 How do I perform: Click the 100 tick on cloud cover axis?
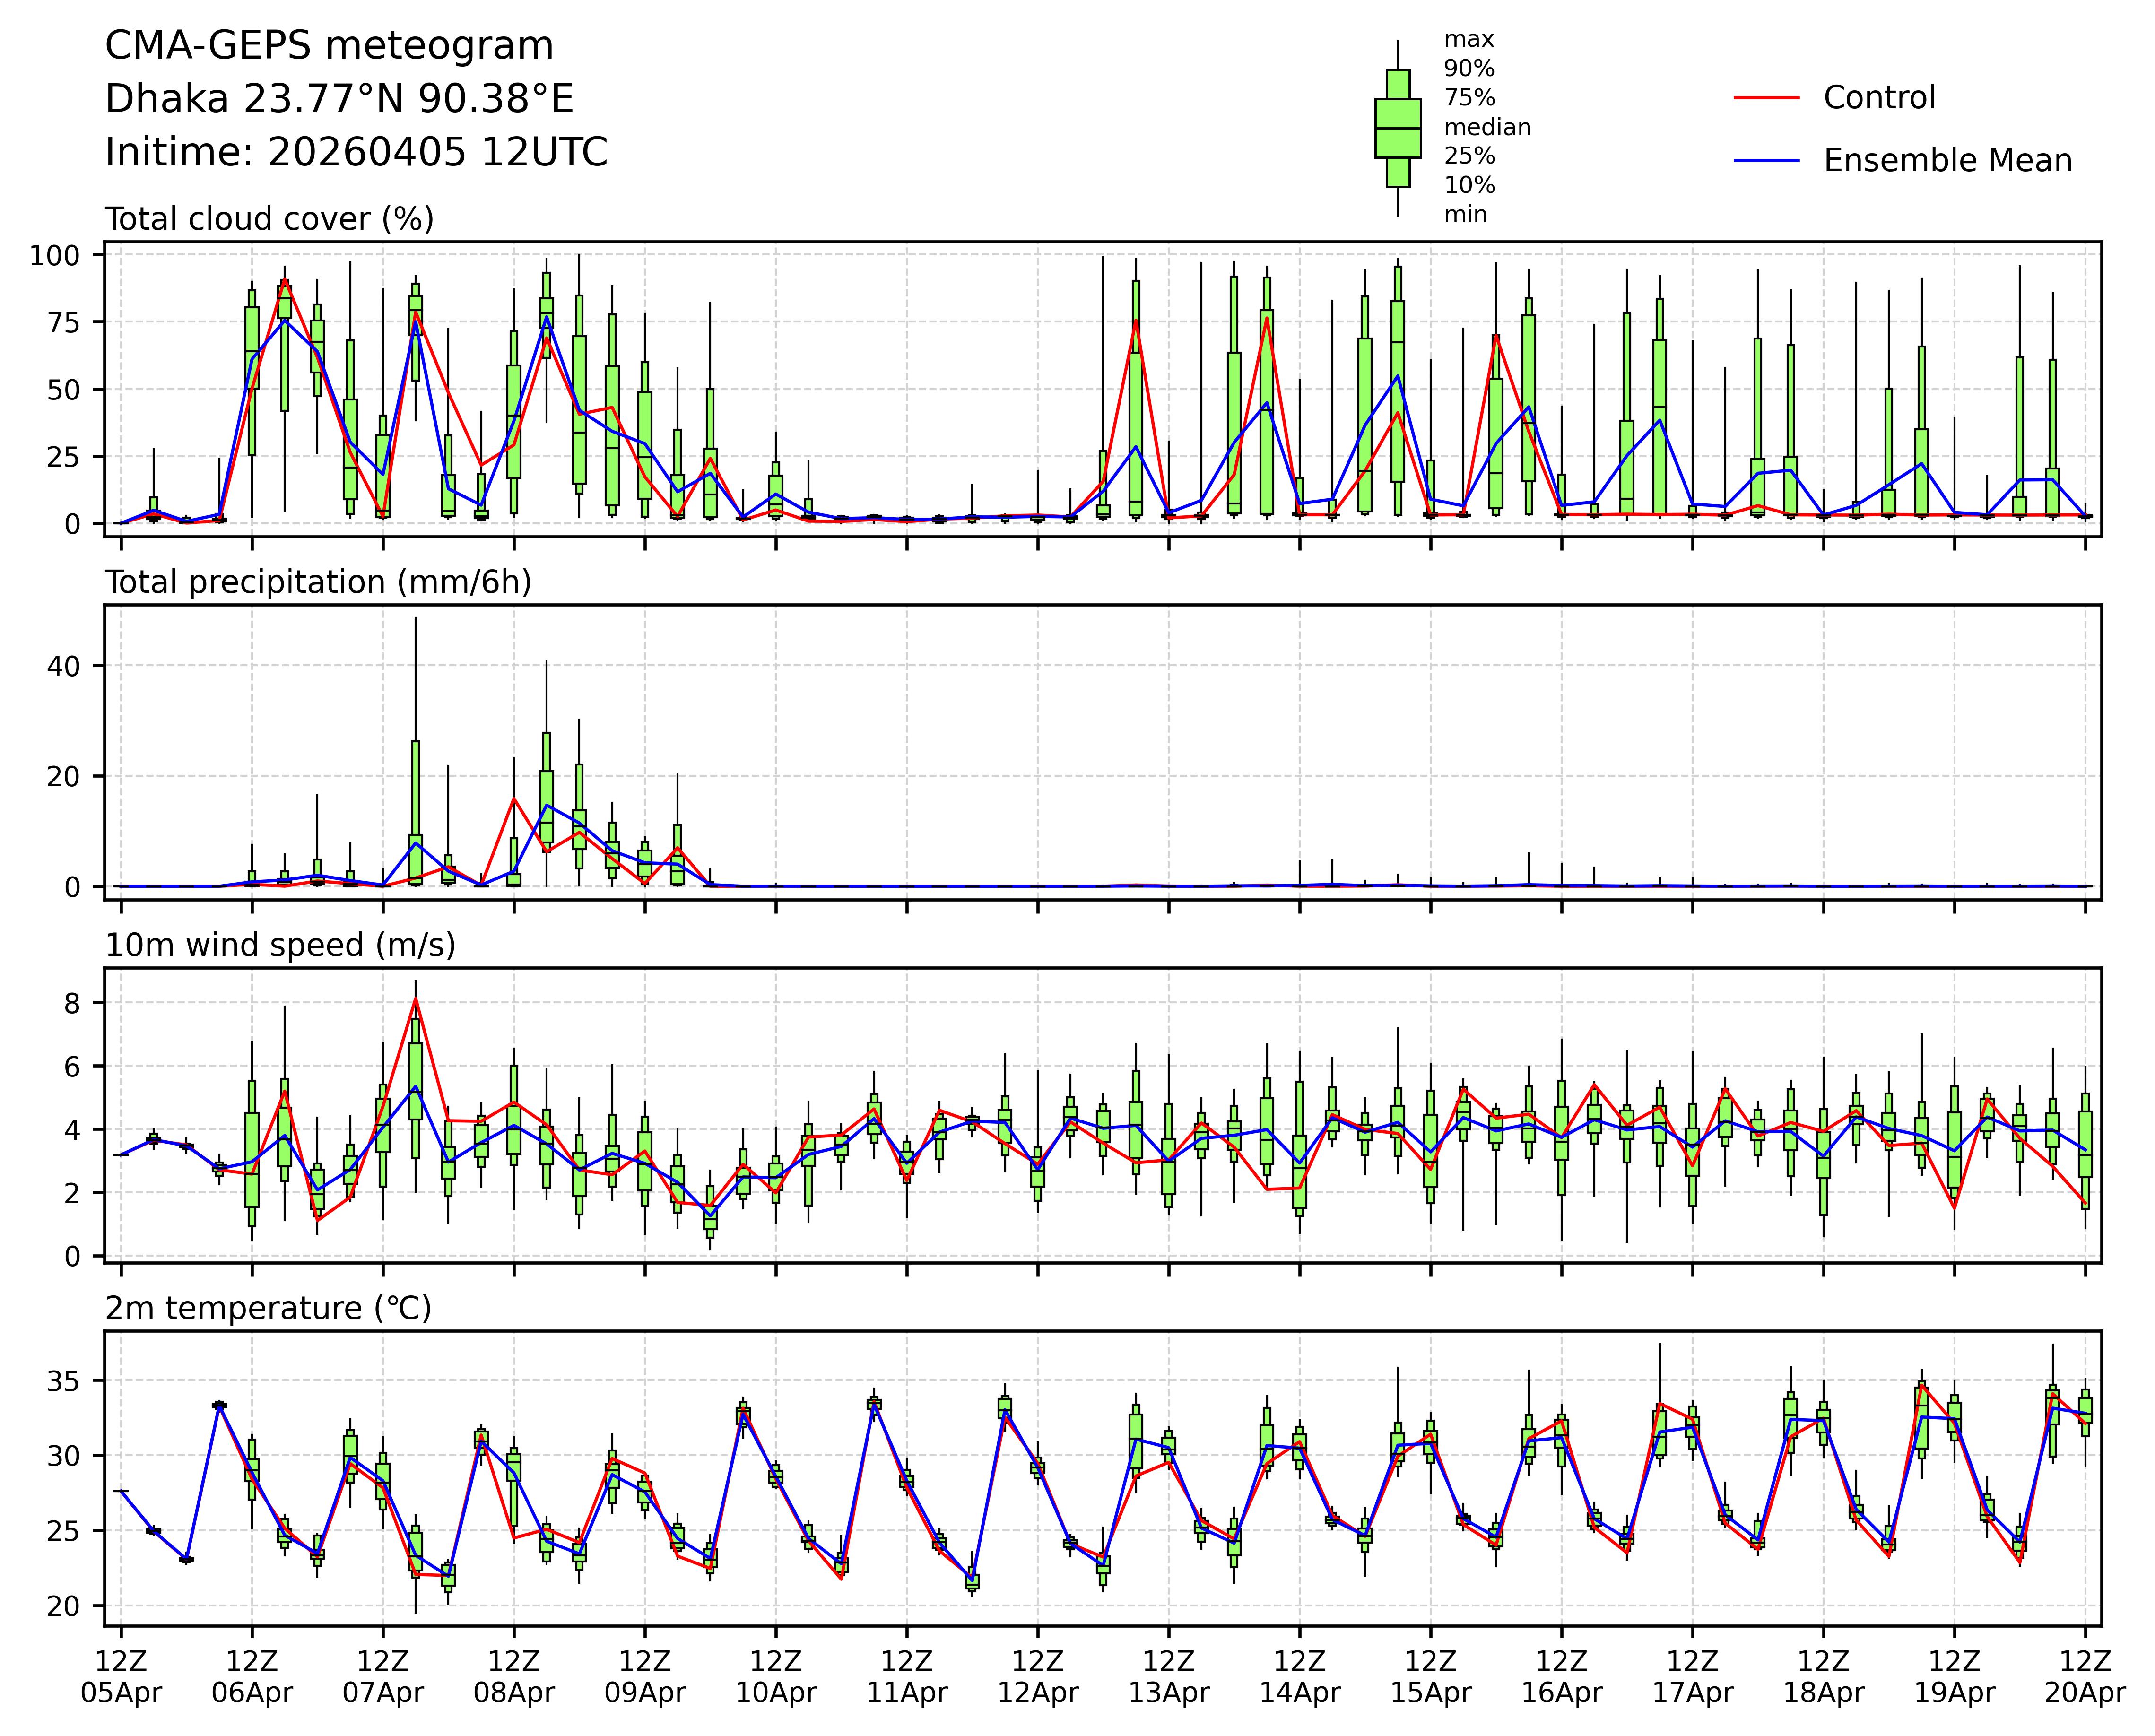(x=54, y=256)
